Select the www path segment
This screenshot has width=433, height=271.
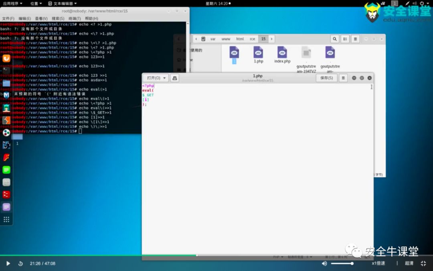[226, 39]
